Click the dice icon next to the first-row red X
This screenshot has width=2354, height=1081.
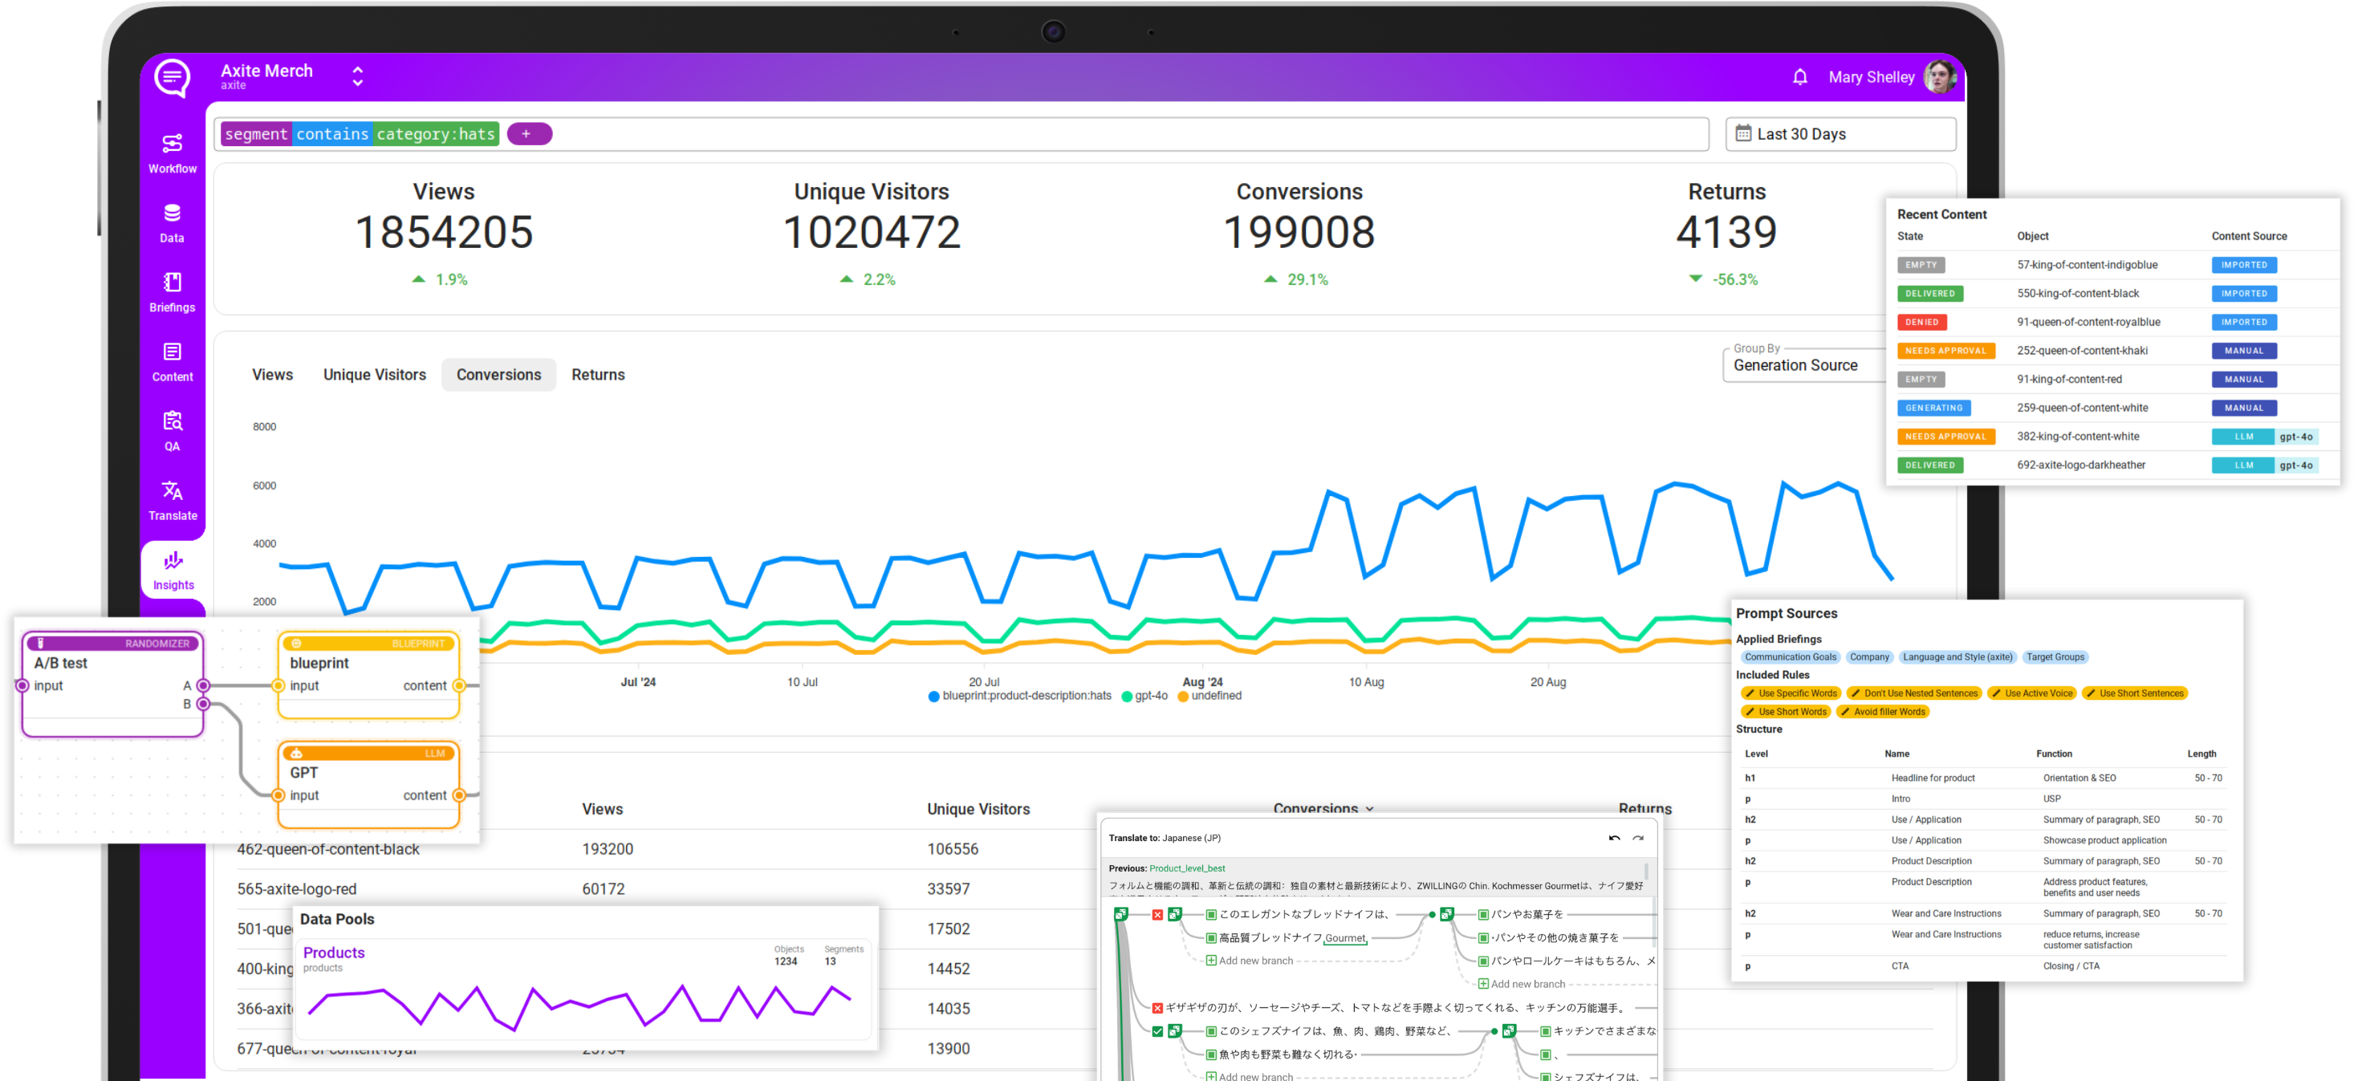1174,914
